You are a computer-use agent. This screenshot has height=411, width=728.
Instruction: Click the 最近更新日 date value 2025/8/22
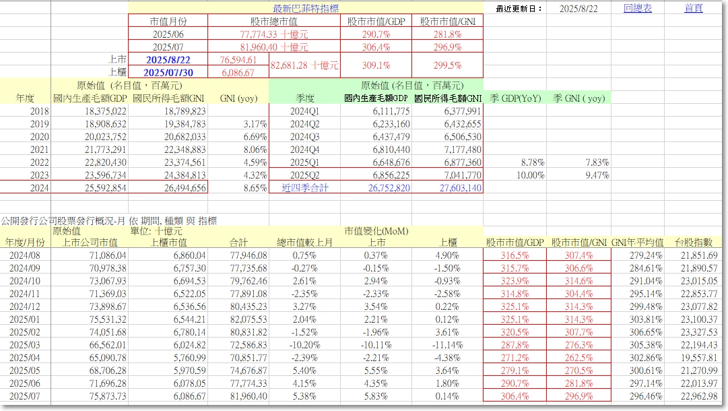[x=578, y=8]
